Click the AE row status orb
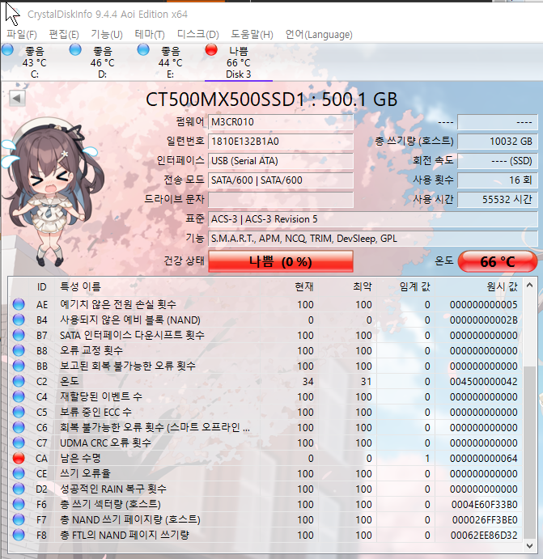The image size is (543, 559). click(19, 304)
